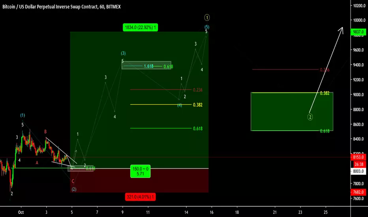Click the green 150.0 ~ 0 5.71 risk/reward label
Viewport: 368px width, 217px height.
(140, 171)
